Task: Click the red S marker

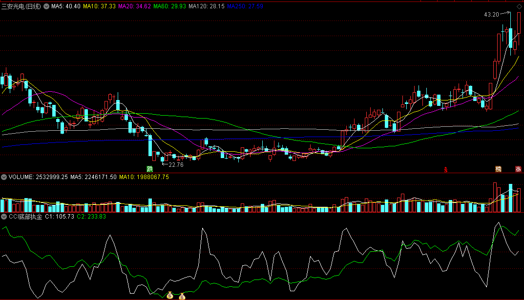Action: click(445, 170)
